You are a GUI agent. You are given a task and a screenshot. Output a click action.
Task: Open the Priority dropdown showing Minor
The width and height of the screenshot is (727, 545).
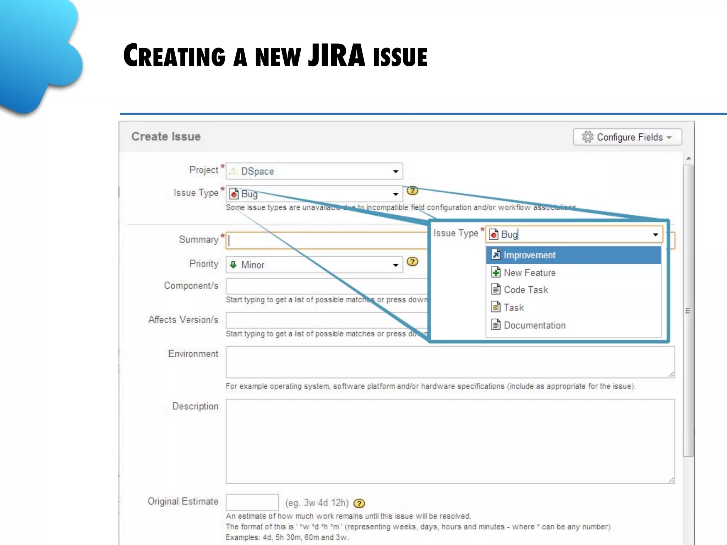coord(314,265)
